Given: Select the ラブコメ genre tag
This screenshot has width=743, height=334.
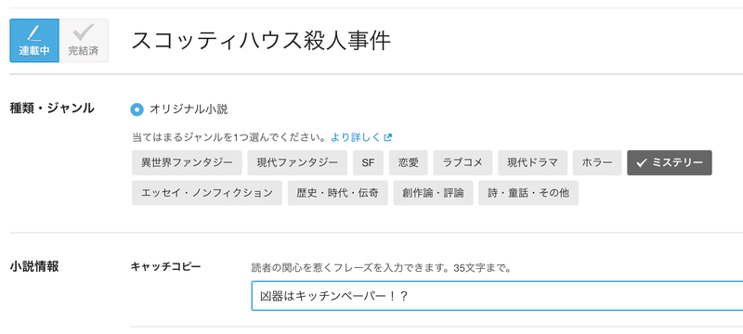Looking at the screenshot, I should click(463, 162).
